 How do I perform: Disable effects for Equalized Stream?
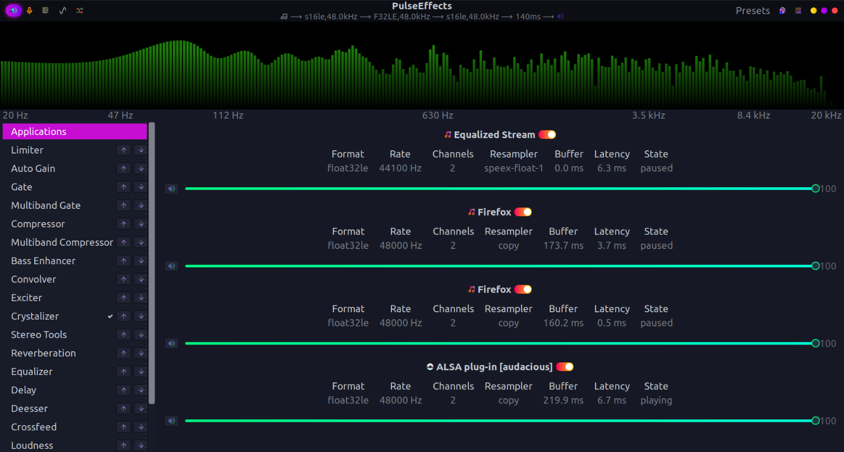pos(547,135)
